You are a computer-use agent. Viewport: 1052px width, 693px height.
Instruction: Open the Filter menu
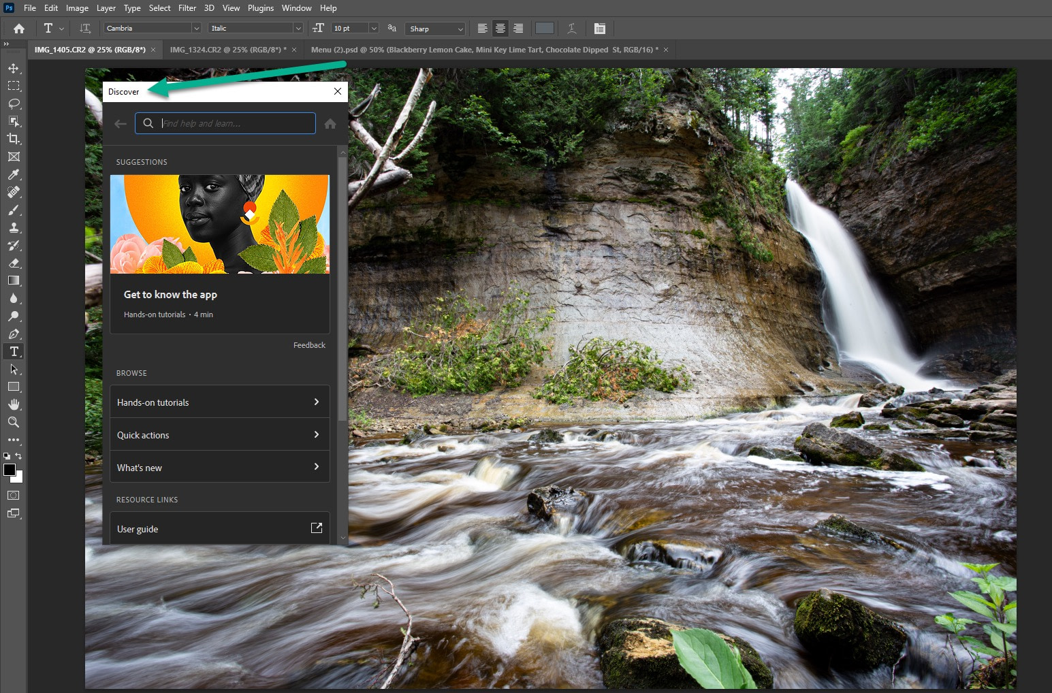pyautogui.click(x=187, y=7)
